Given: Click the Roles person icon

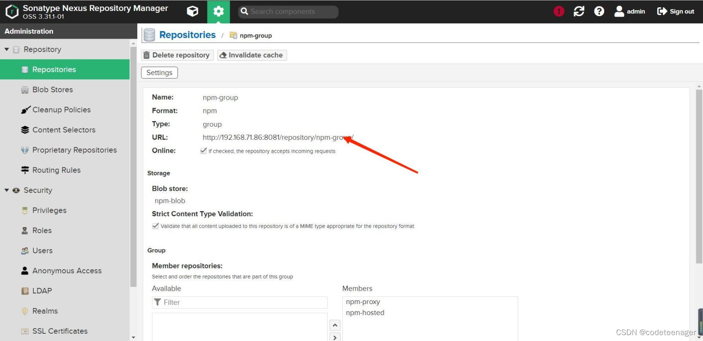Looking at the screenshot, I should (x=25, y=230).
